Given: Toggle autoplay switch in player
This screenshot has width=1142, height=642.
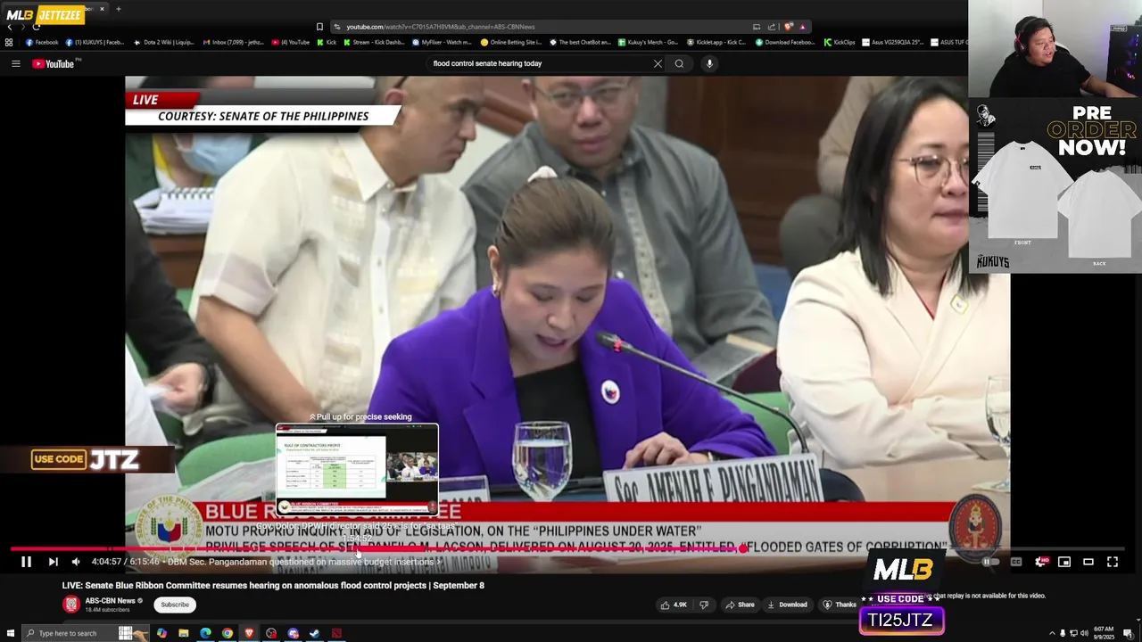Looking at the screenshot, I should pyautogui.click(x=989, y=562).
